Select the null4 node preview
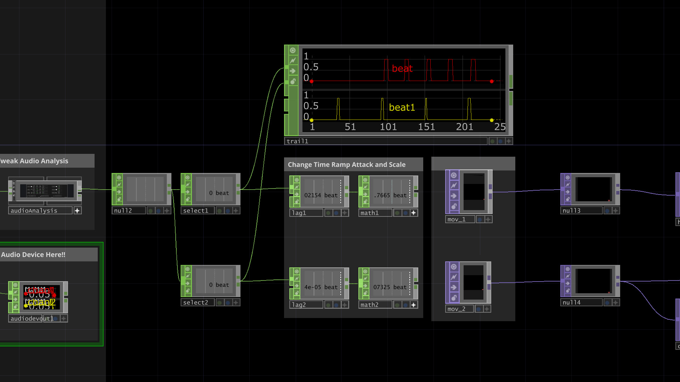 (x=594, y=281)
